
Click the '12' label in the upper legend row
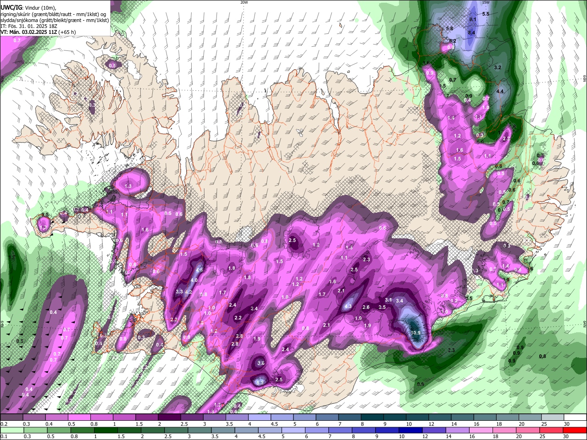point(431,424)
